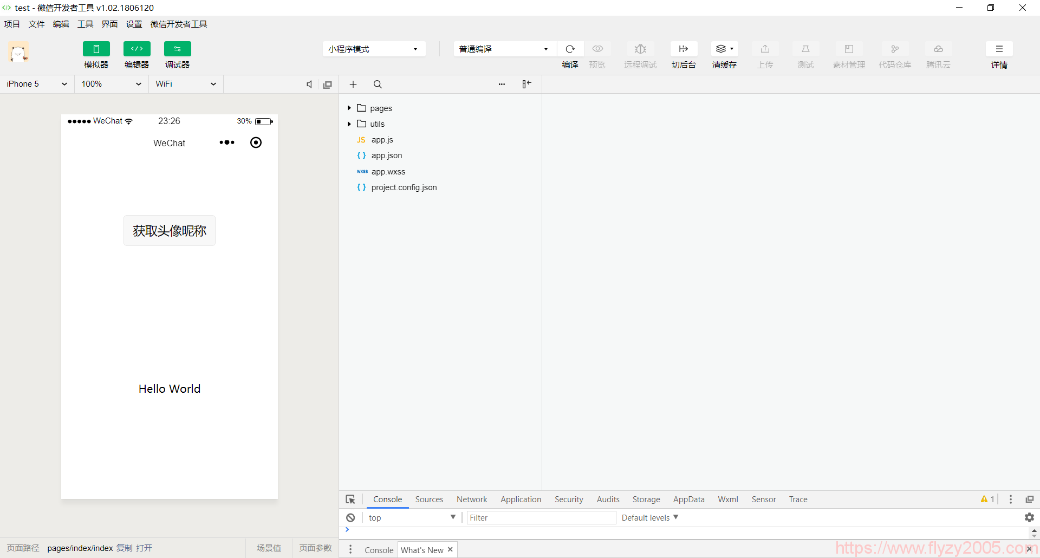Viewport: 1040px width, 558px height.
Task: Click the 复制 page path link
Action: 125,548
